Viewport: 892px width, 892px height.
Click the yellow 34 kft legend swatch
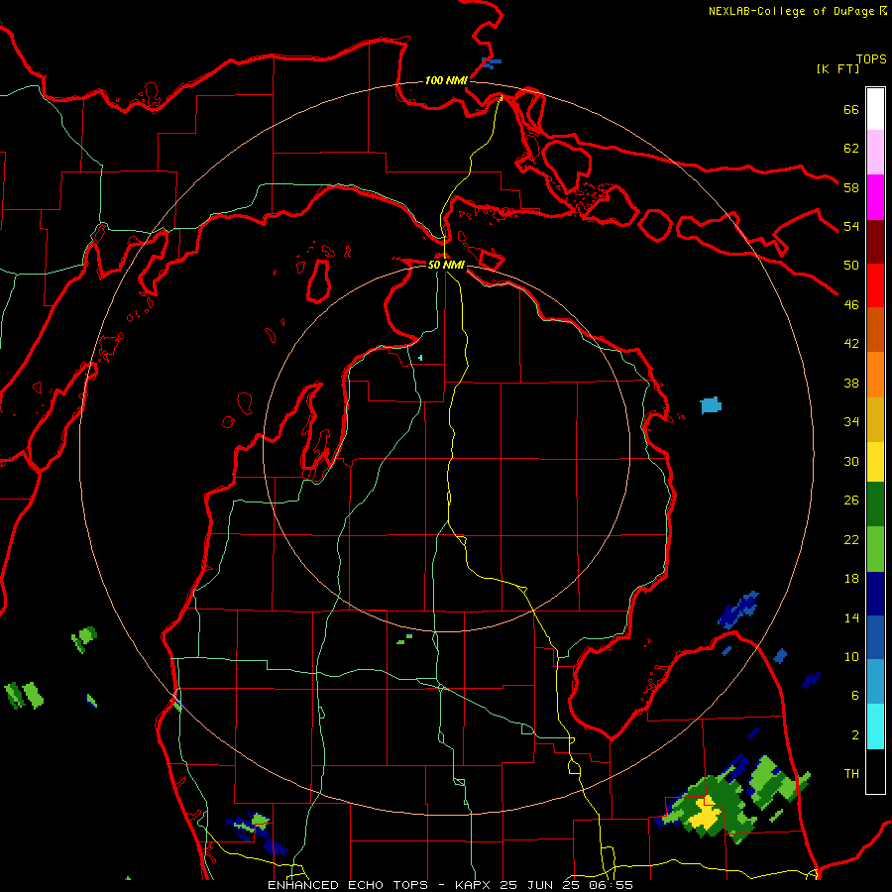pyautogui.click(x=875, y=461)
